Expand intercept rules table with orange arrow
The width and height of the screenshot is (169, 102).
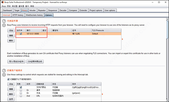[103, 94]
